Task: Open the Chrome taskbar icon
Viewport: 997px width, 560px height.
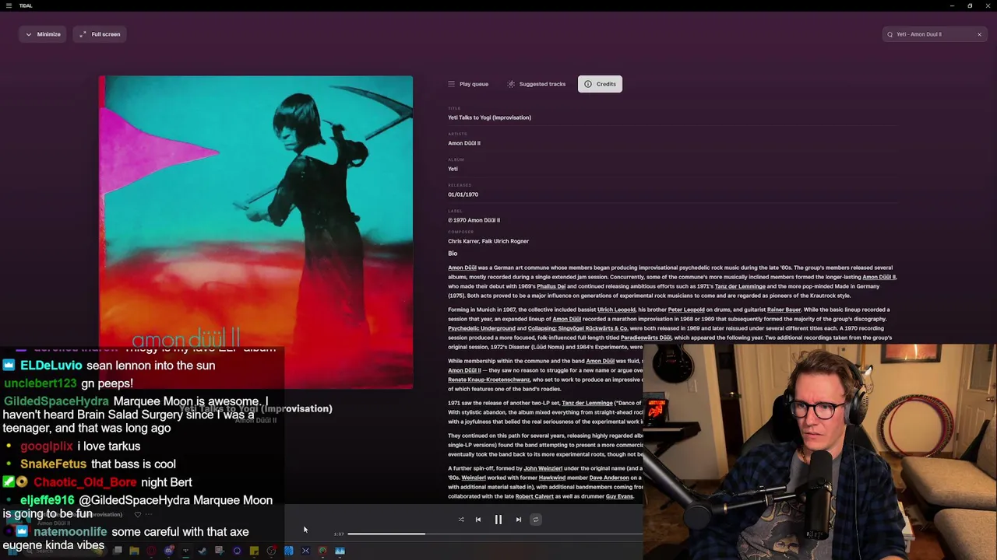Action: click(322, 551)
